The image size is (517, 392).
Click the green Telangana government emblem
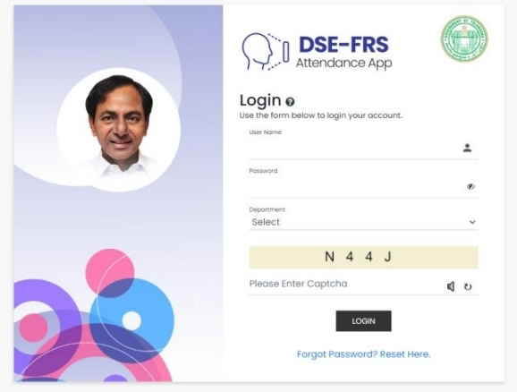[464, 39]
